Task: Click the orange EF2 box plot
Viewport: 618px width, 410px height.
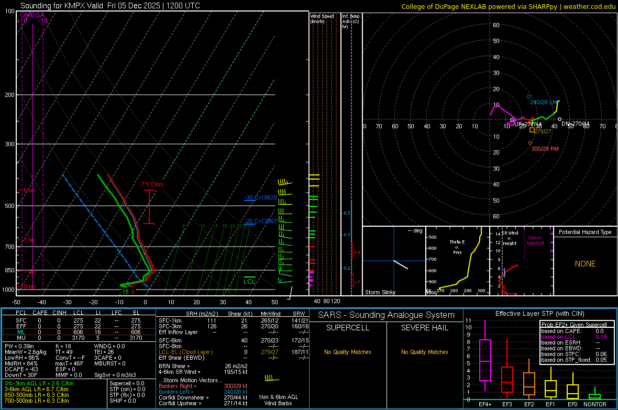Action: [529, 384]
